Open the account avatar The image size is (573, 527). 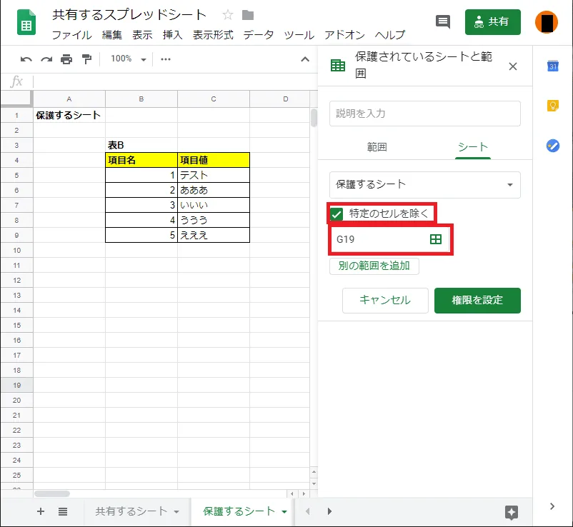[547, 22]
